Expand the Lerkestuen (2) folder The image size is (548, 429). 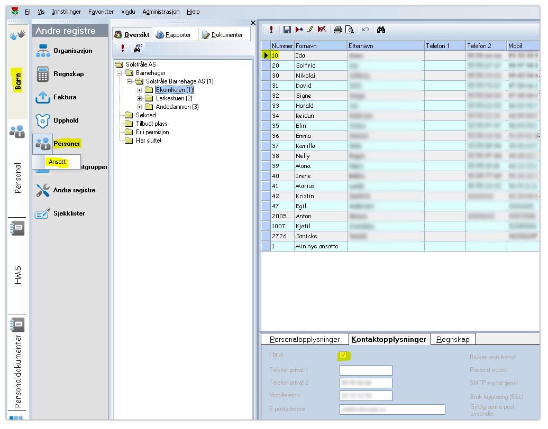139,98
